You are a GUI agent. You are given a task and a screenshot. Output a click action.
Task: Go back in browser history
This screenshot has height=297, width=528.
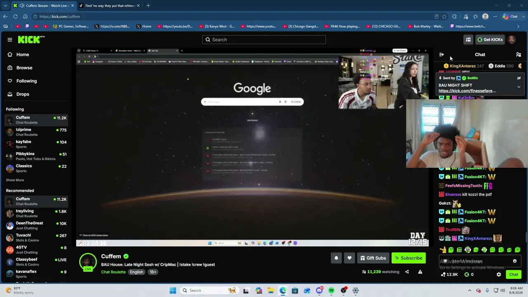pos(5,16)
